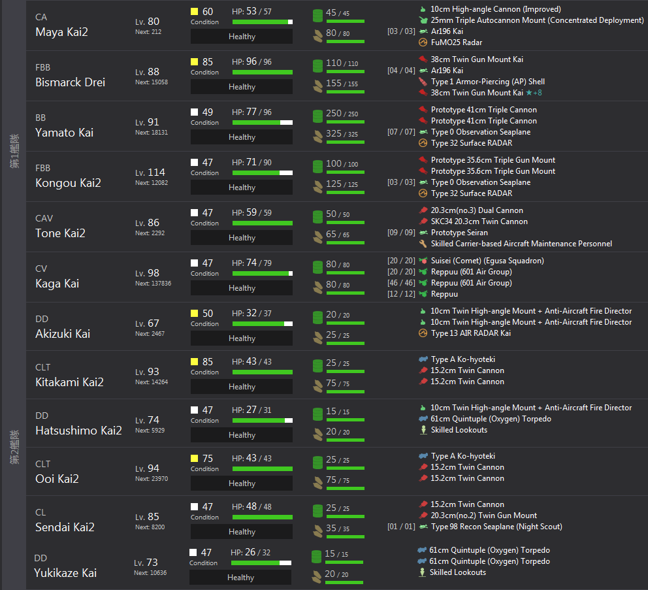Click Sendai's Night Scout seaplane icon

[423, 527]
